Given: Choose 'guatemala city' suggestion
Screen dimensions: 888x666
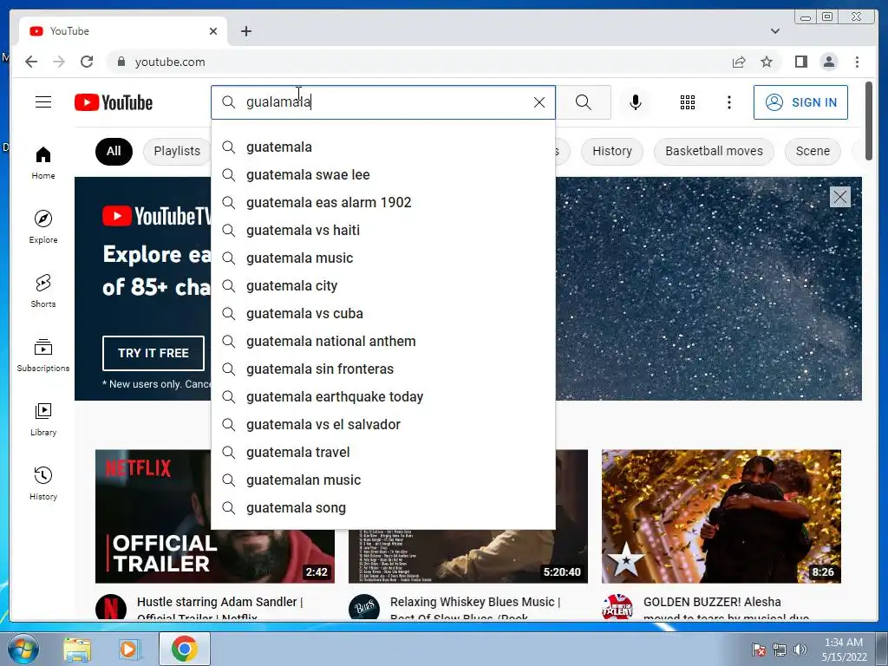Looking at the screenshot, I should (383, 286).
